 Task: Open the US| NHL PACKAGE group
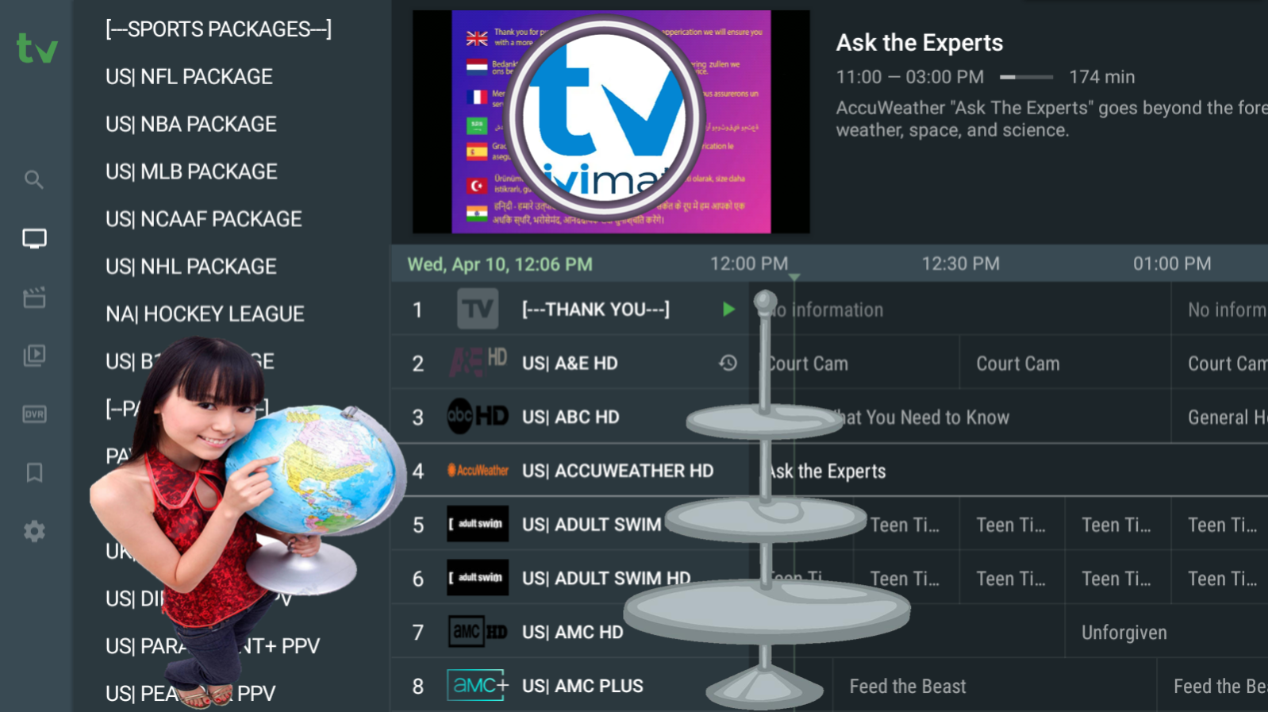[x=191, y=267]
